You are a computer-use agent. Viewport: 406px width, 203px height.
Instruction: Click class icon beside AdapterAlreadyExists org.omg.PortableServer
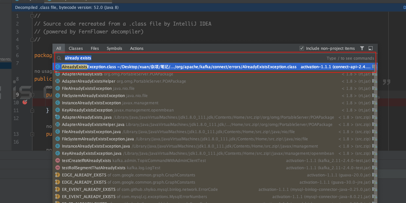click(58, 74)
